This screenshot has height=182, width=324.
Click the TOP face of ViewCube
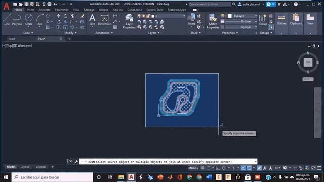click(308, 62)
